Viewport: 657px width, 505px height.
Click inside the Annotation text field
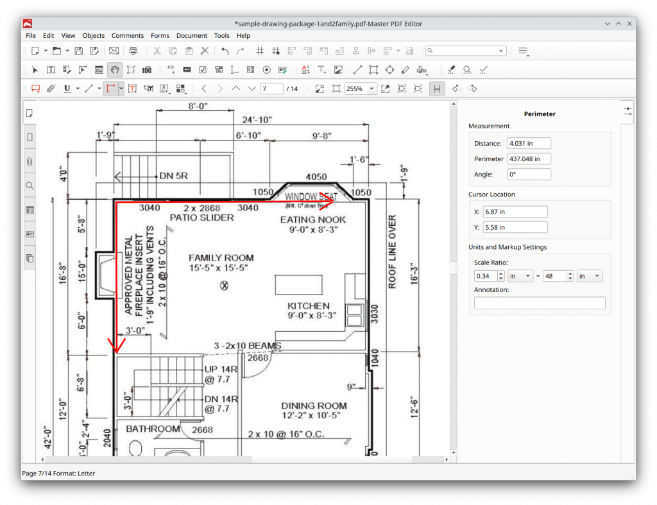tap(540, 303)
